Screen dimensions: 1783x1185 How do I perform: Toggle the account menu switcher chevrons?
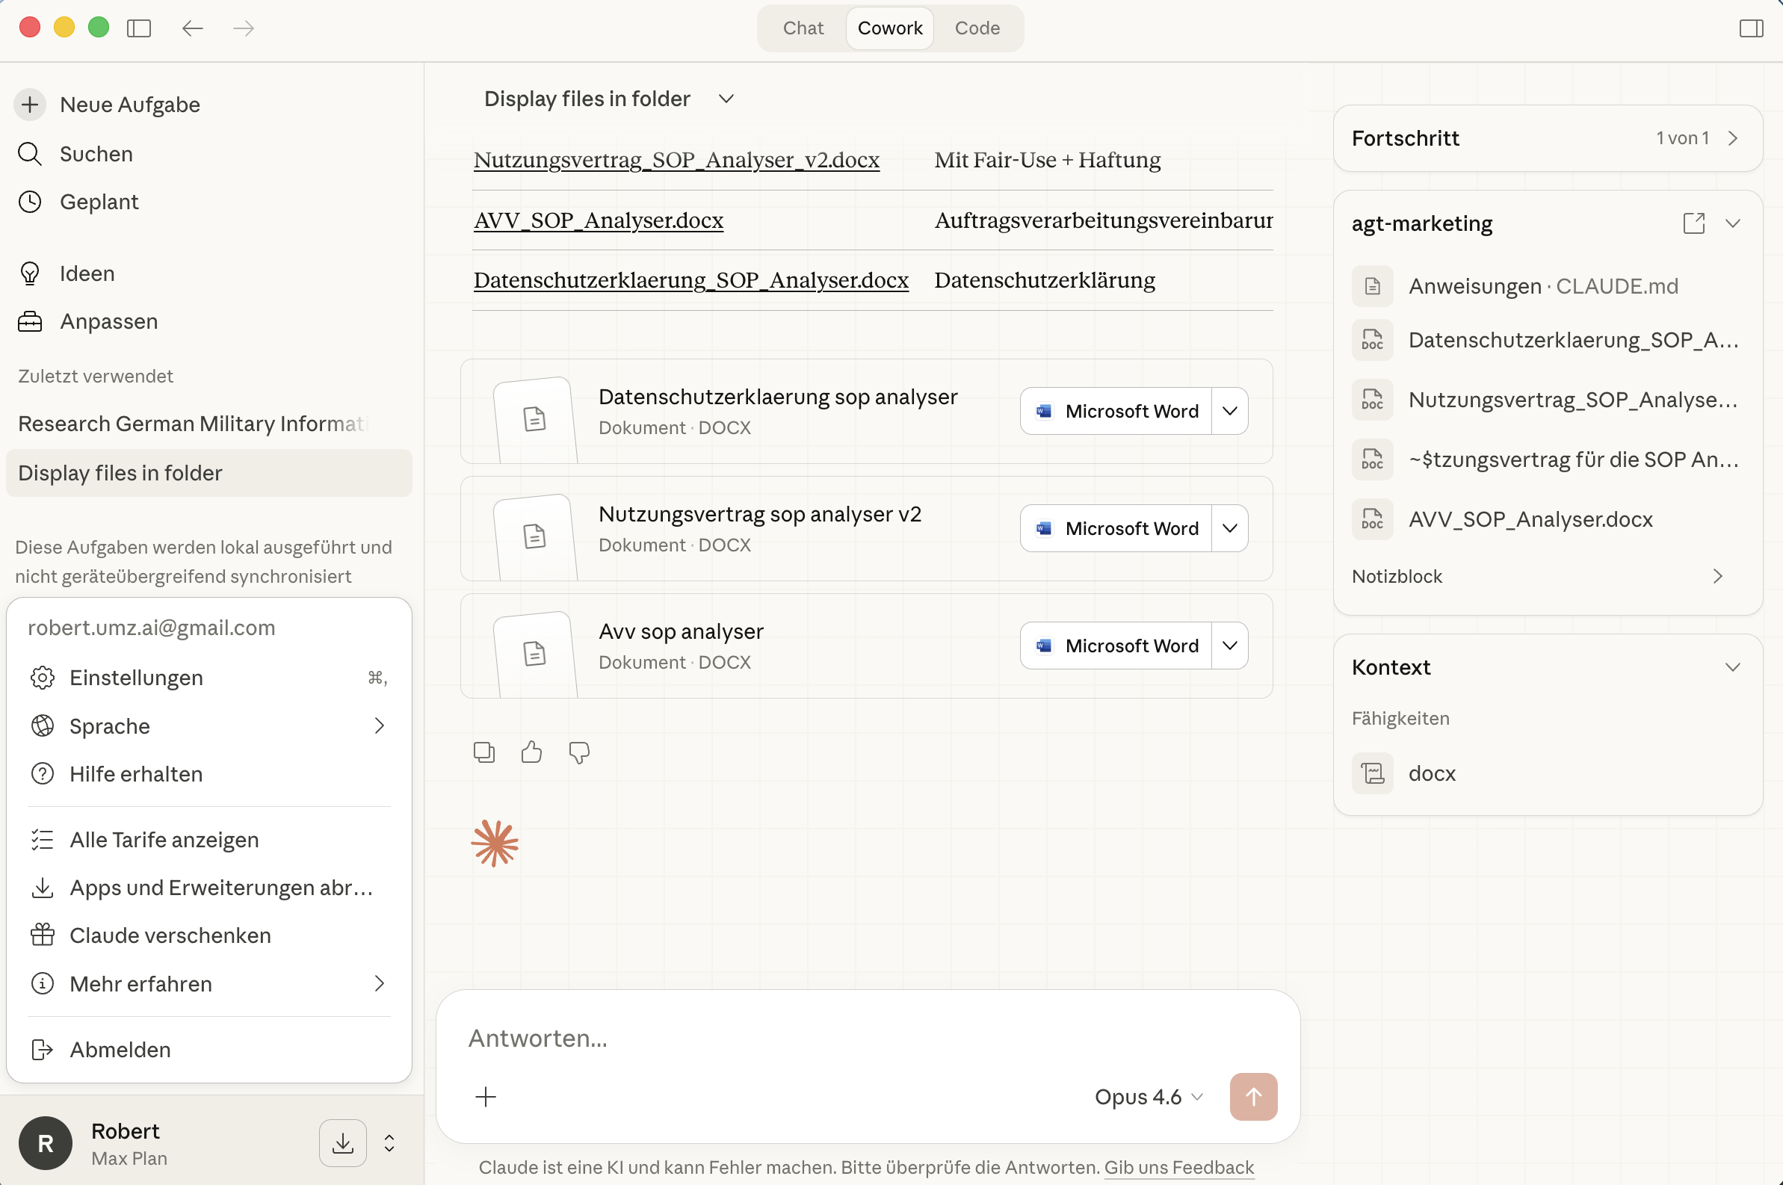(x=389, y=1142)
